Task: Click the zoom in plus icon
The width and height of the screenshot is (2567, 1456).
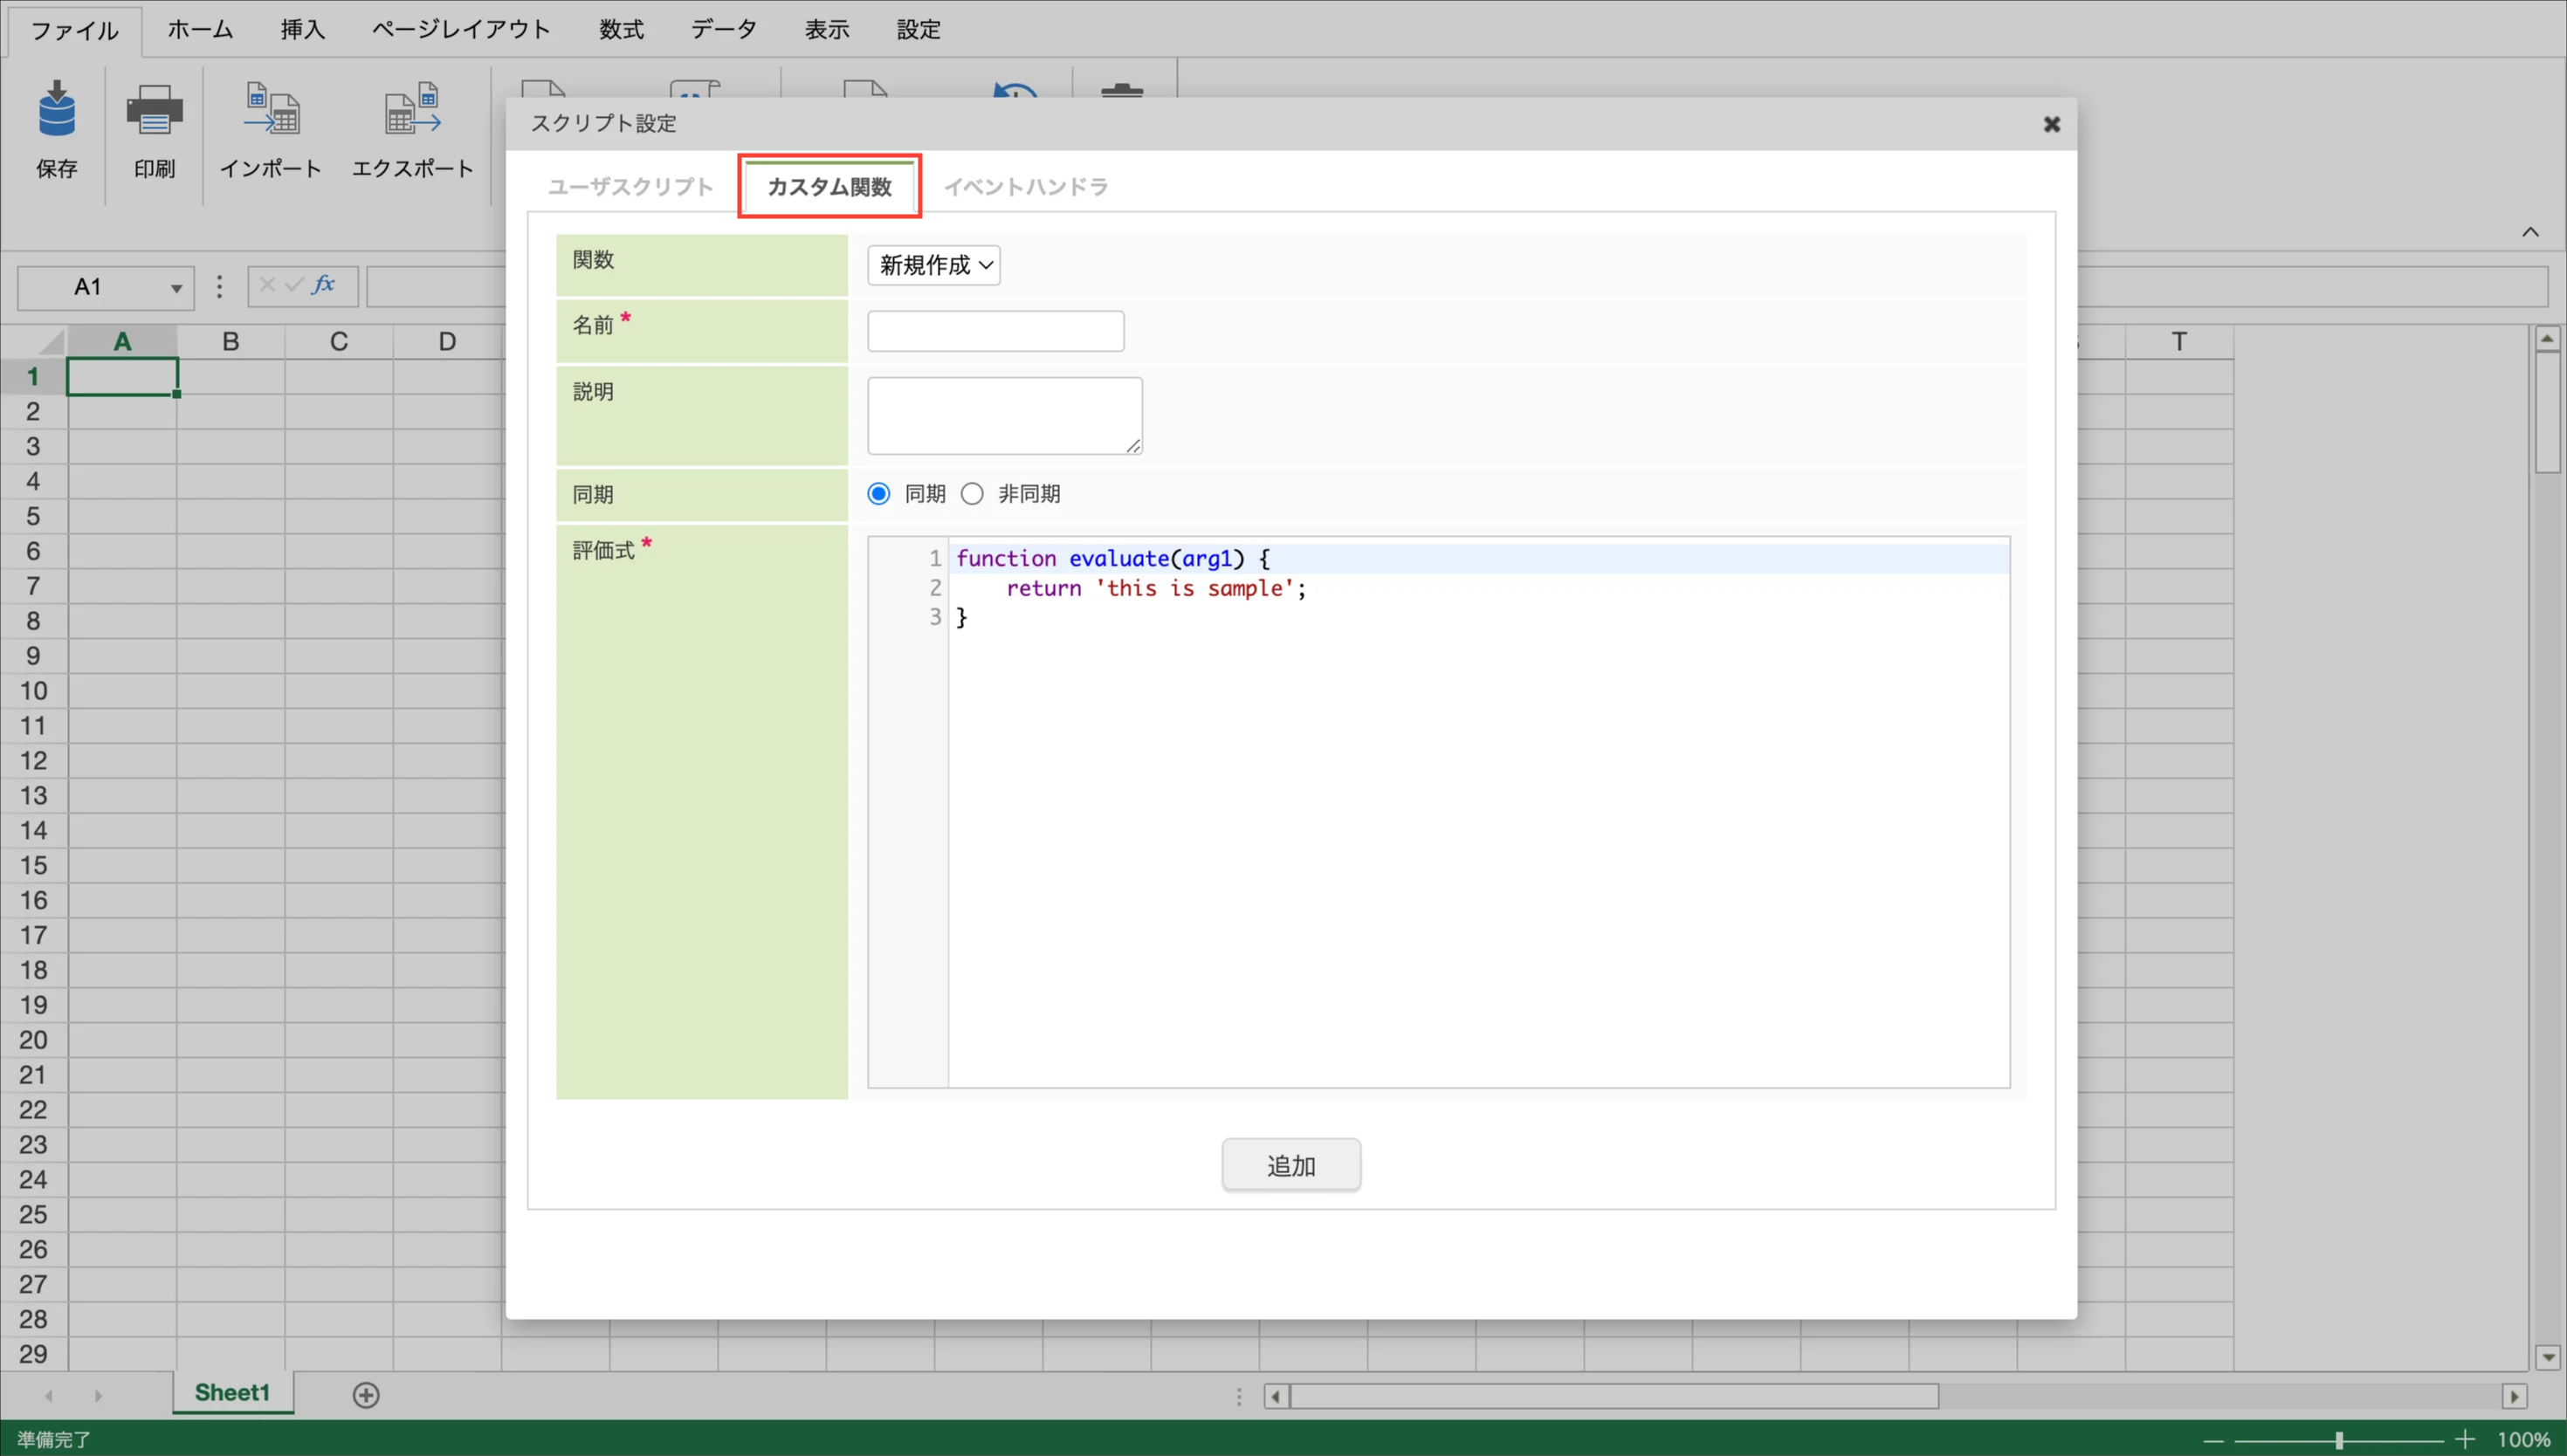Action: click(2465, 1439)
